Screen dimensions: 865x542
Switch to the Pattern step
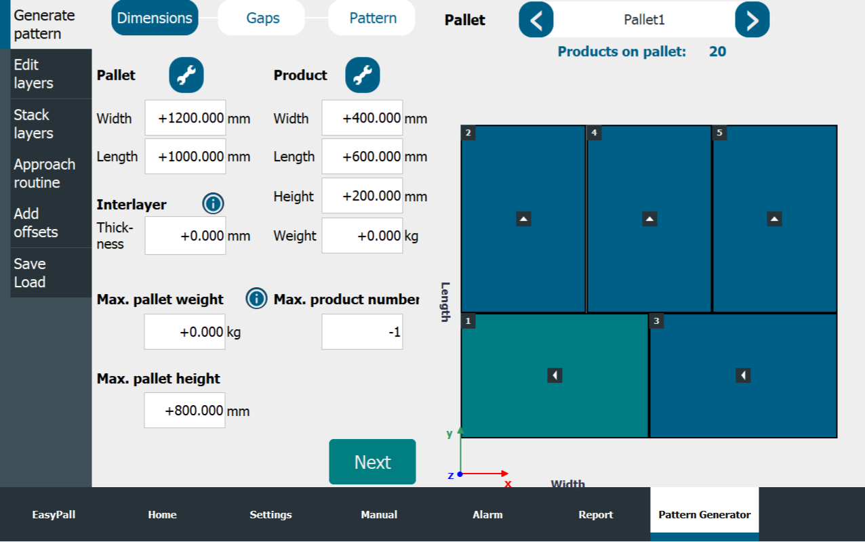(371, 18)
